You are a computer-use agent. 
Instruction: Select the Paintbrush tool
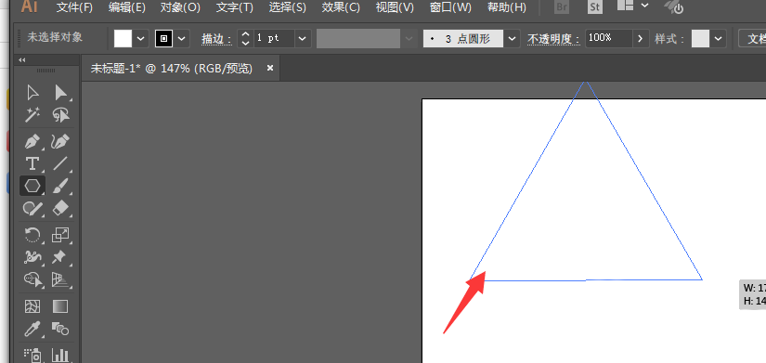(x=60, y=186)
